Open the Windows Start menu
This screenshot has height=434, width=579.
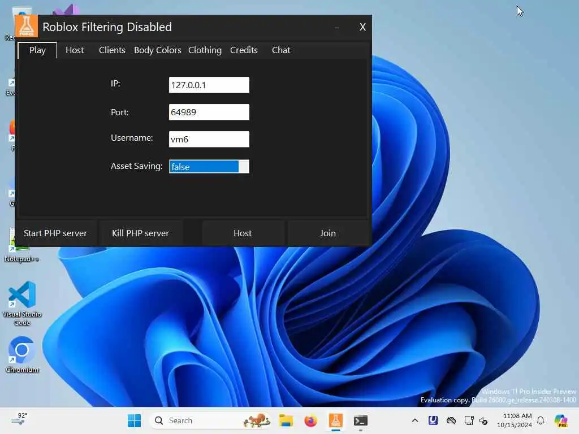[x=134, y=420]
